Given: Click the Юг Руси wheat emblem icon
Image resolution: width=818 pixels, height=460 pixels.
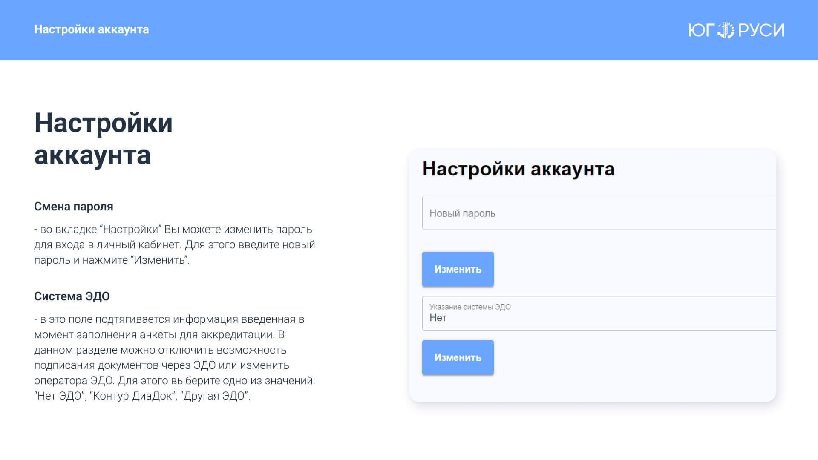Looking at the screenshot, I should coord(726,30).
